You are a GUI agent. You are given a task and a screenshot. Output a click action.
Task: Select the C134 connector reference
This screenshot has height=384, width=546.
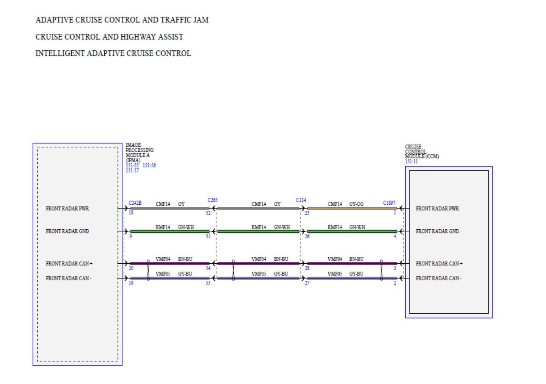(x=301, y=200)
